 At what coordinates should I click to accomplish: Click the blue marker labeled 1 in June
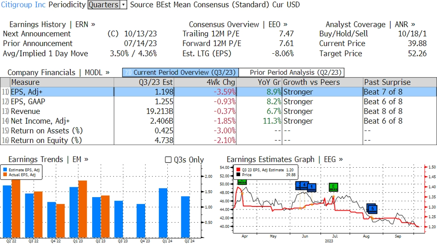312,187
